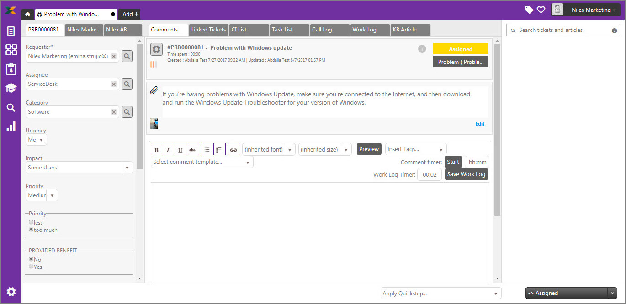This screenshot has width=626, height=304.
Task: Clear the Assignee ServiceDesk value
Action: [x=114, y=84]
